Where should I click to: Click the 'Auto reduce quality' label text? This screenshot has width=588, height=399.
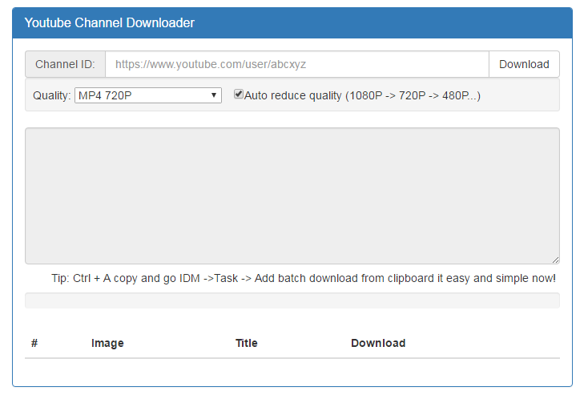[x=362, y=95]
